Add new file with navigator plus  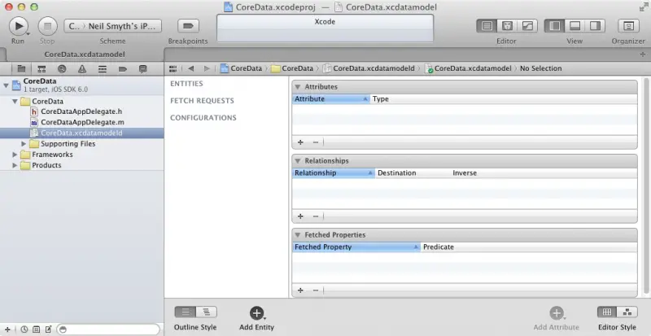click(7, 329)
